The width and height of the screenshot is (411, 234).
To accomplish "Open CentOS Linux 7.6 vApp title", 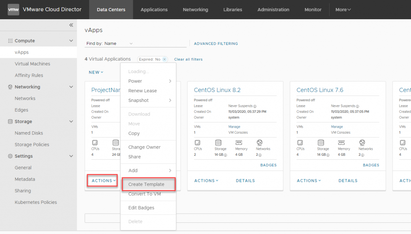I will [x=320, y=90].
